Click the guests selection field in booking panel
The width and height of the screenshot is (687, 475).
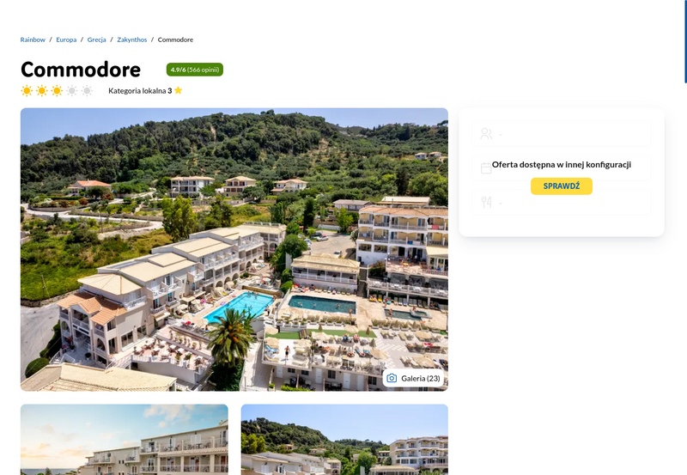[562, 134]
